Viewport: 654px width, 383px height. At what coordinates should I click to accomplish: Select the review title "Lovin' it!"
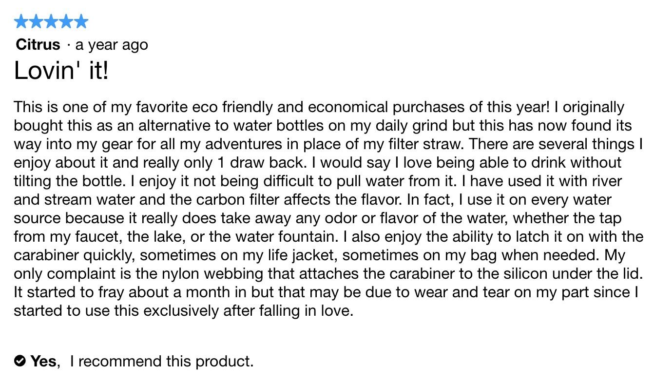point(61,71)
